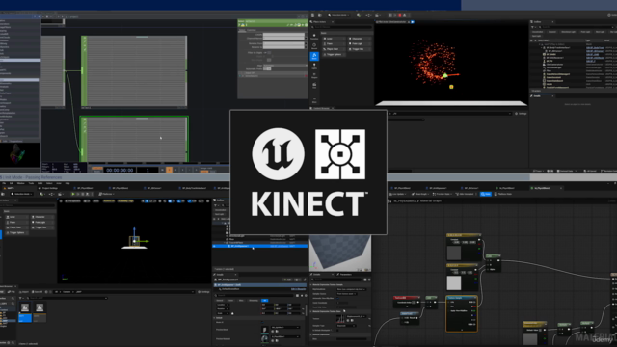Toggle rotation snapping in bottom-left viewport toolbar
Screen dimensions: 617x347
point(180,201)
